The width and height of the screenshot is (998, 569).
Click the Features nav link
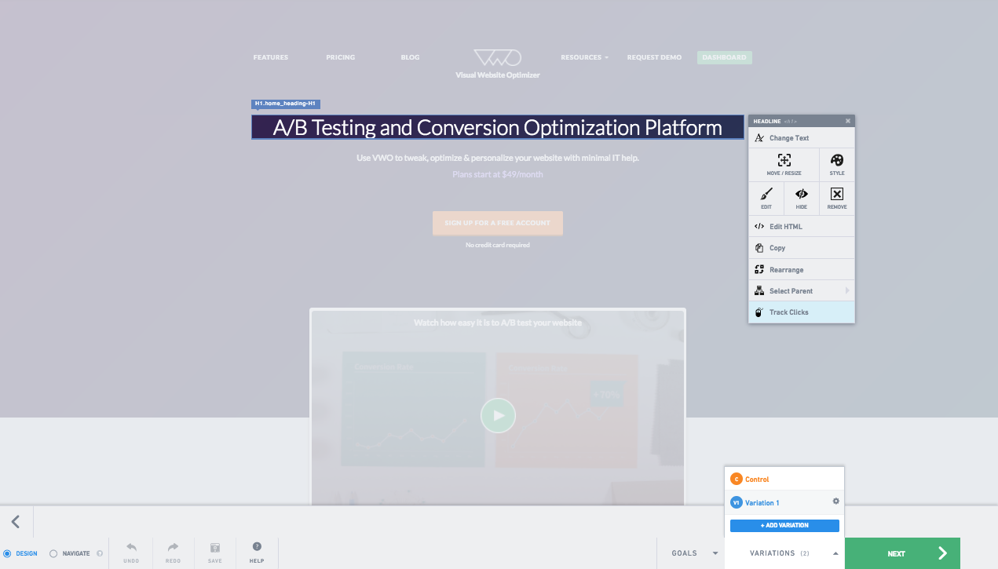pos(271,57)
